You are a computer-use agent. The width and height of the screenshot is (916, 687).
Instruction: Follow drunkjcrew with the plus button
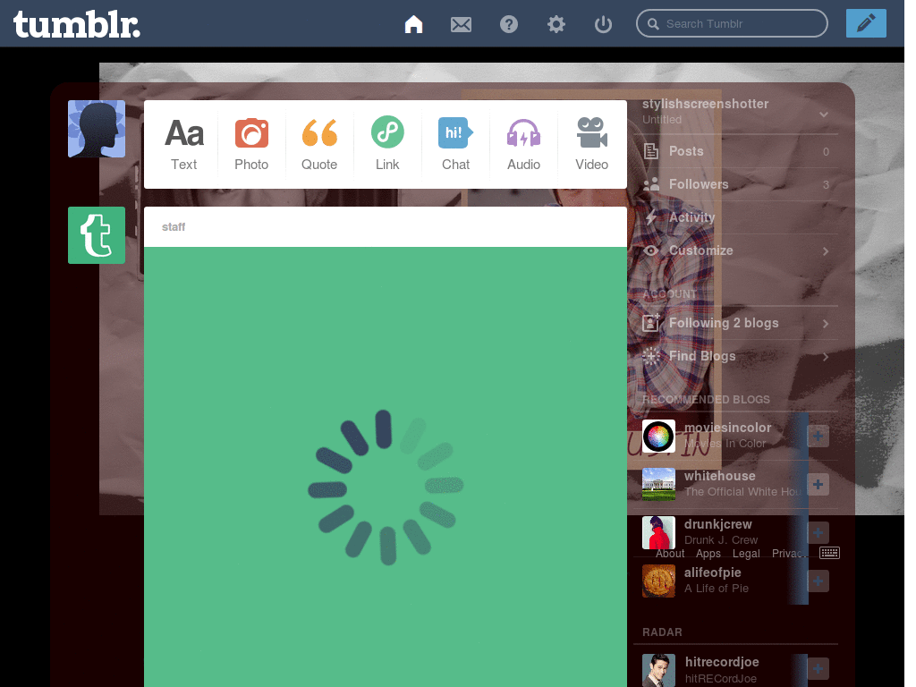[818, 533]
